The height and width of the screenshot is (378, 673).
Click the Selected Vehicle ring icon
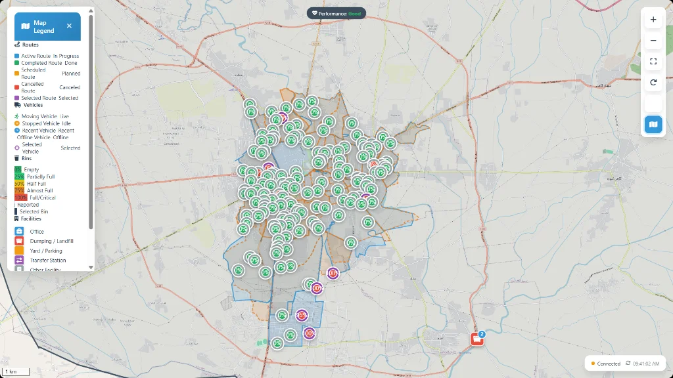(17, 148)
